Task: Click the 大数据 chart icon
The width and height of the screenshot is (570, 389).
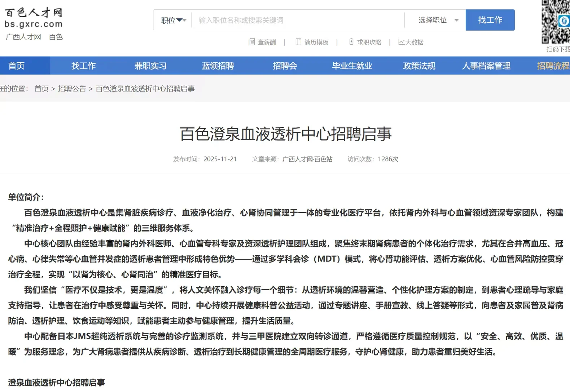Action: [401, 42]
